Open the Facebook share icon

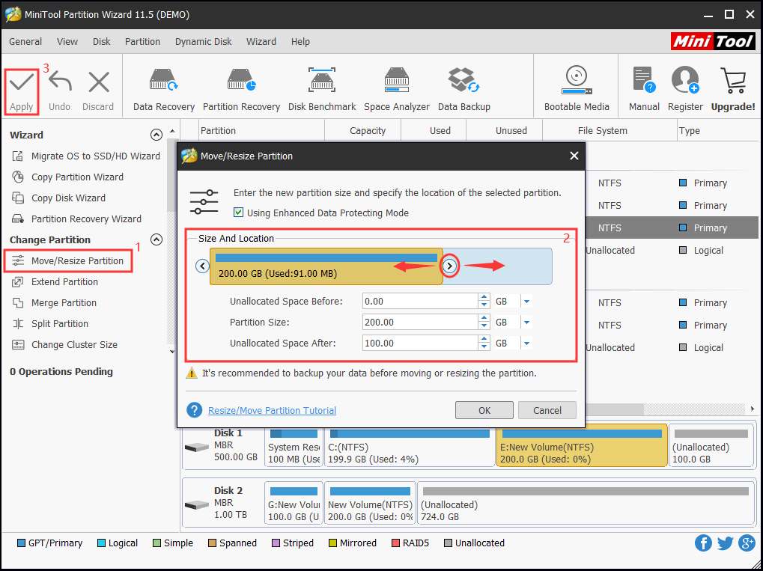pos(703,543)
